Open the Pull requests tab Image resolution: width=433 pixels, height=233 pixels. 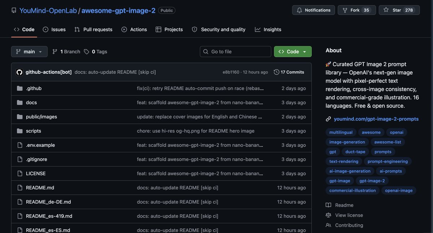(93, 30)
